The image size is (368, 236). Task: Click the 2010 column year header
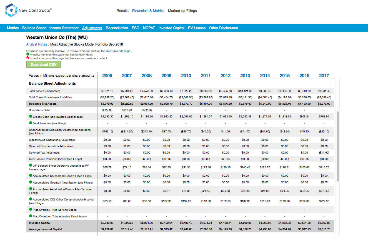[x=186, y=76]
